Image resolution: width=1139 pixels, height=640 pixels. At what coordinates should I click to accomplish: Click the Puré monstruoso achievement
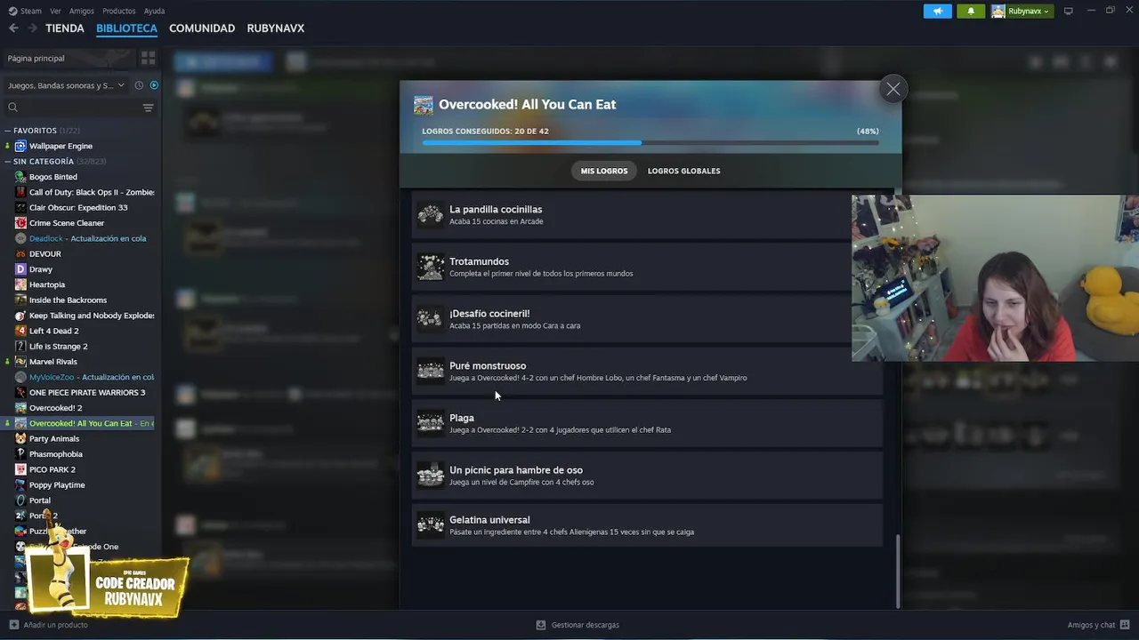647,372
